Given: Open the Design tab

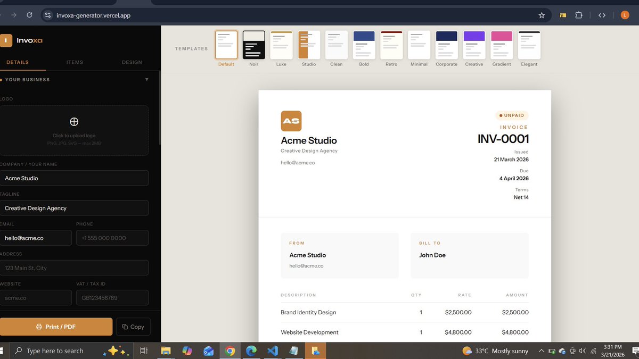Looking at the screenshot, I should pos(132,62).
